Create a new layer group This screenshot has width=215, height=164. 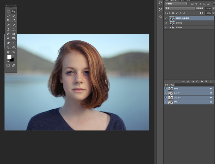pyautogui.click(x=202, y=82)
